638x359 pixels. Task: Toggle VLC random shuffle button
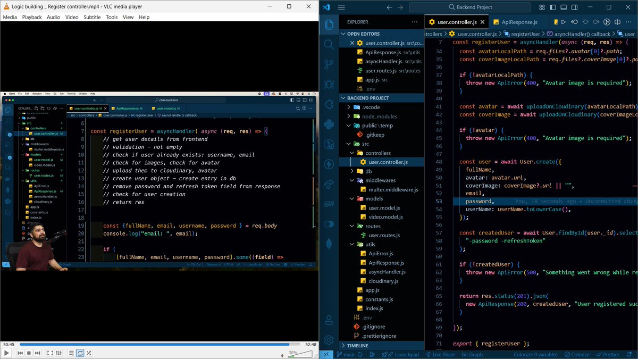click(88, 353)
